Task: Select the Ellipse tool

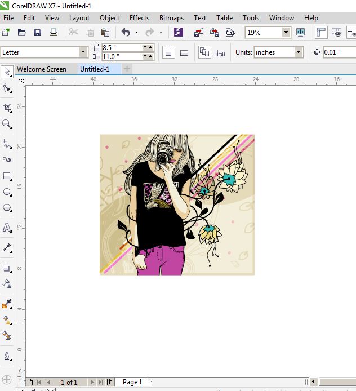Action: 7,192
